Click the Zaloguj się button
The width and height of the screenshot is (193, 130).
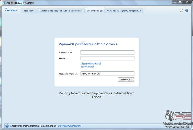126,80
